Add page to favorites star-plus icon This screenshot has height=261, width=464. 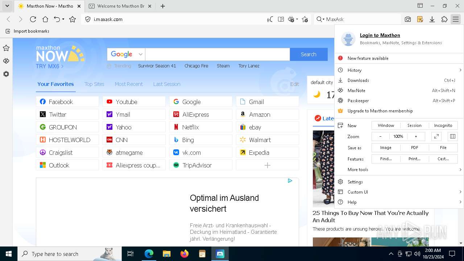(305, 19)
